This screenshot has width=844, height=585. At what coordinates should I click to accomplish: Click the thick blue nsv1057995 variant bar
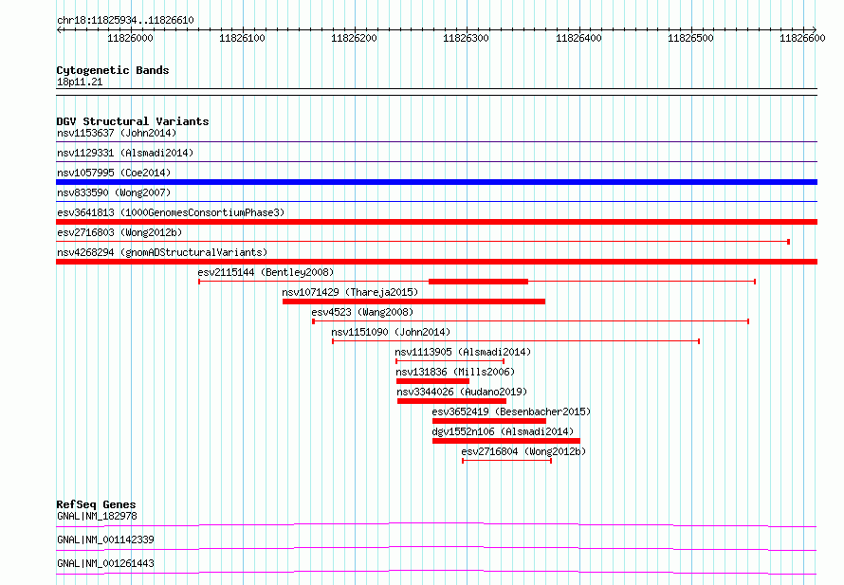(x=436, y=182)
